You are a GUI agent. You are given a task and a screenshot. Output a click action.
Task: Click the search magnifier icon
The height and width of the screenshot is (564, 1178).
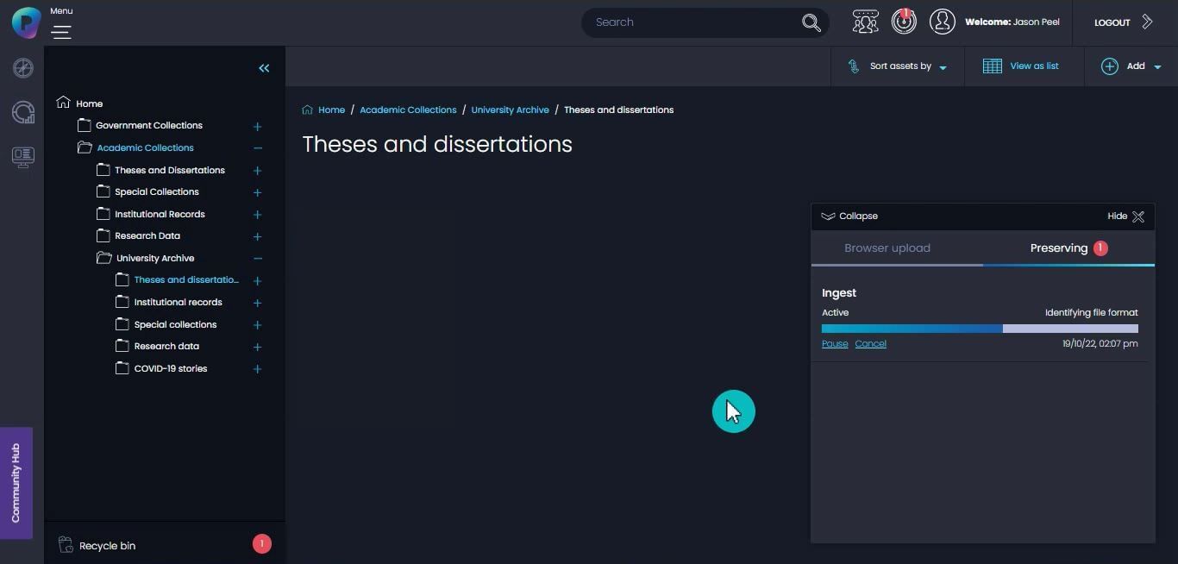[811, 22]
